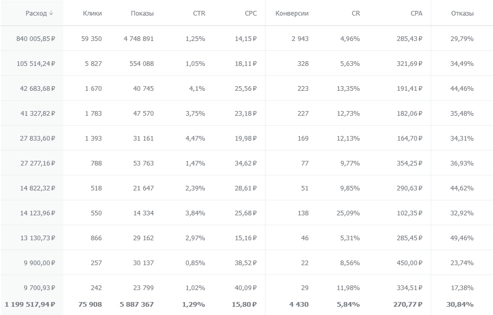Sort by Отказы column header
Viewport: 493px width, 315px height.
[x=462, y=13]
